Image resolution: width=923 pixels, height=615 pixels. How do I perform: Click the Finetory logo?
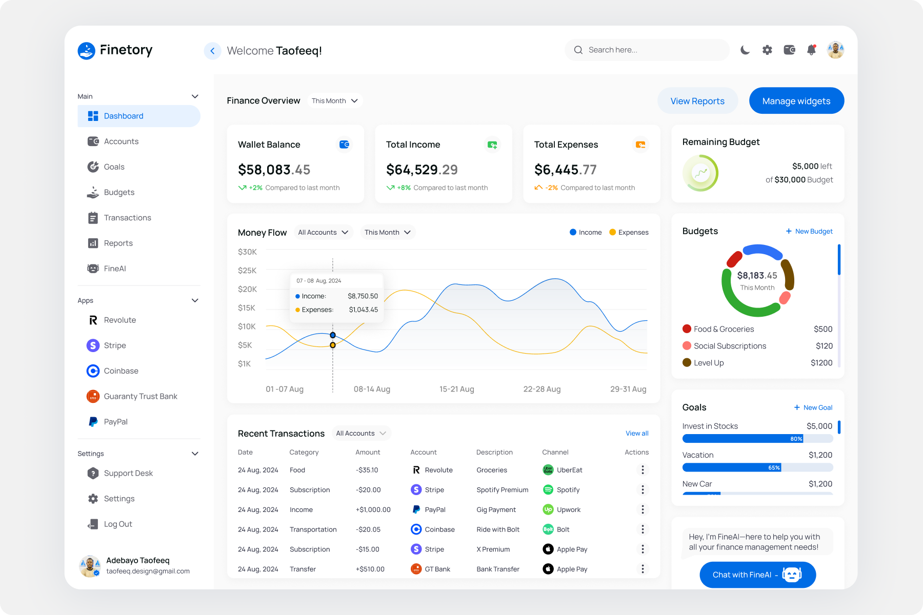[x=115, y=50]
